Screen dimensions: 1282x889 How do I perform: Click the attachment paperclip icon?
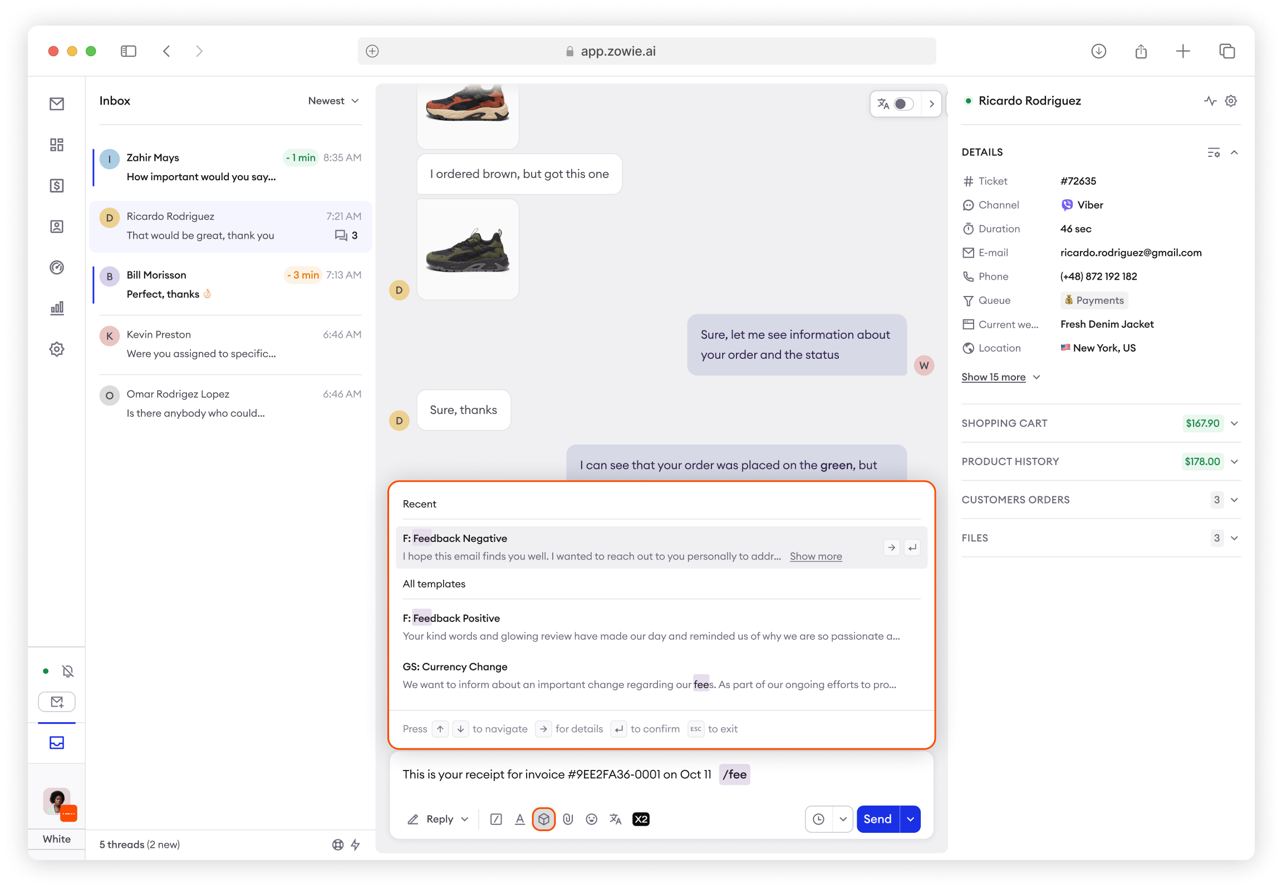[x=567, y=819]
